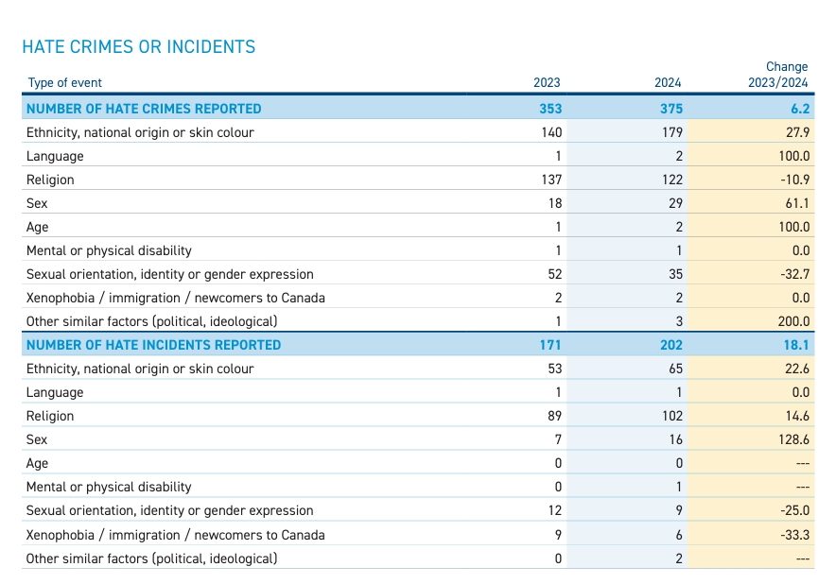The image size is (836, 584).
Task: Click the -32.7 change value
Action: (795, 274)
